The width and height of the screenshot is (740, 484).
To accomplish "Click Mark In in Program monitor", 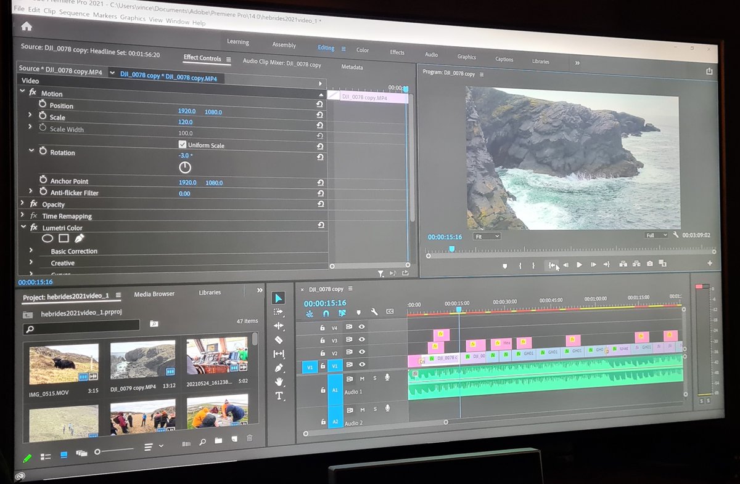I will coord(520,265).
